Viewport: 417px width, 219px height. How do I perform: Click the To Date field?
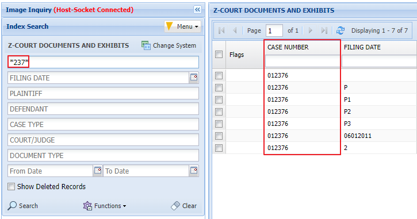[x=146, y=171]
